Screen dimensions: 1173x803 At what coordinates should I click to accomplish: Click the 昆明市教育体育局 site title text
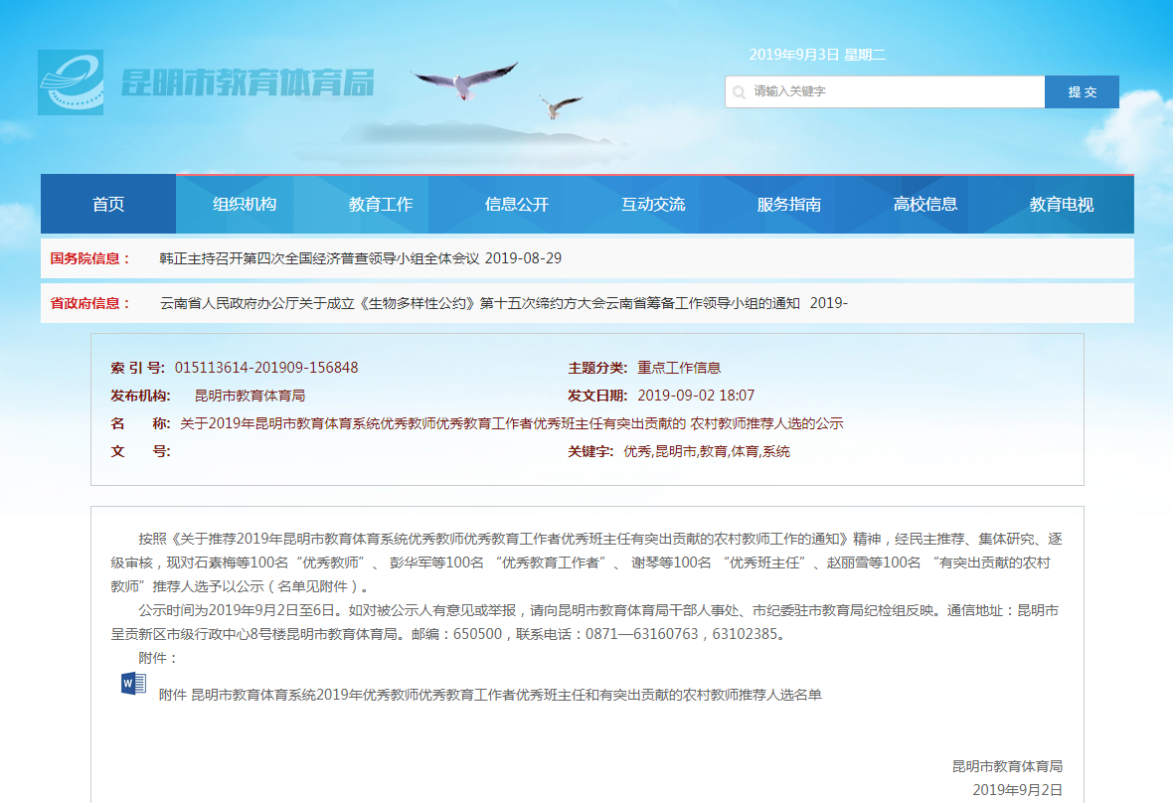tap(248, 83)
